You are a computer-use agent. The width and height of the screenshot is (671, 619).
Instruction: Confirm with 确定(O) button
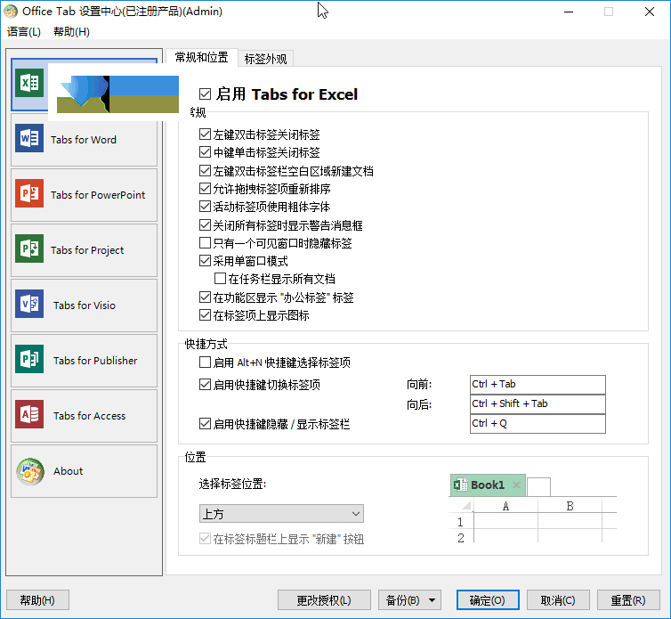pos(488,600)
